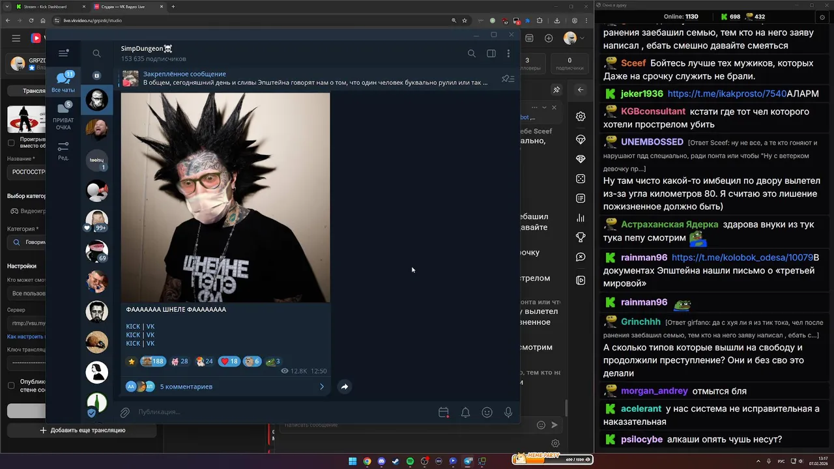Open the clips play icon in sidebar
Screen dimensions: 834x469
(581, 280)
